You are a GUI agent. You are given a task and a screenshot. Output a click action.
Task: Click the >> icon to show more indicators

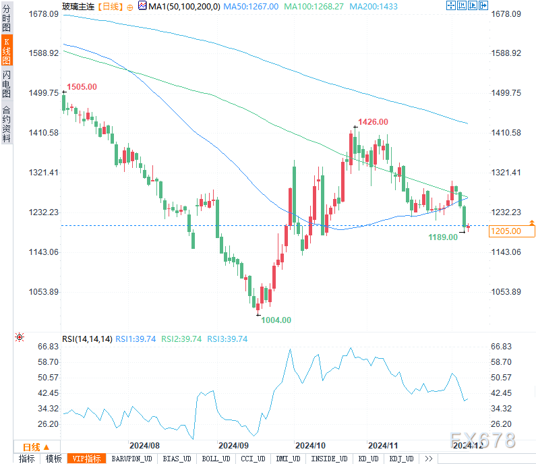tap(427, 459)
